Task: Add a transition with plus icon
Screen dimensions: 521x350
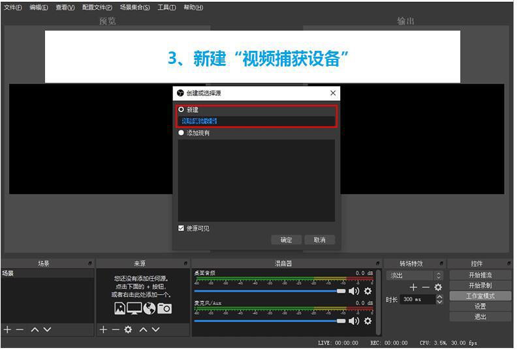Action: point(413,287)
